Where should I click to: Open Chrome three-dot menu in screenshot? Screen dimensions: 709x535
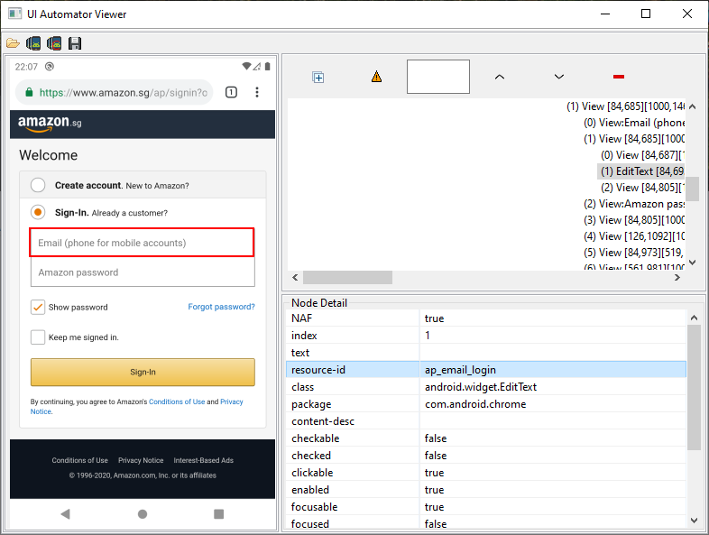[x=257, y=92]
